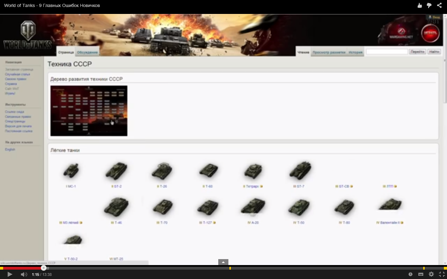The height and width of the screenshot is (279, 447).
Task: Click Постоянная ссылка link
Action: pyautogui.click(x=19, y=131)
